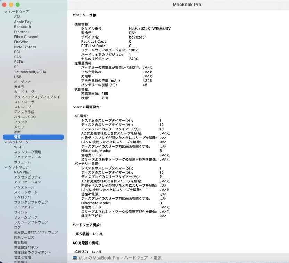Click full charge capacity value 4345

click(147, 81)
